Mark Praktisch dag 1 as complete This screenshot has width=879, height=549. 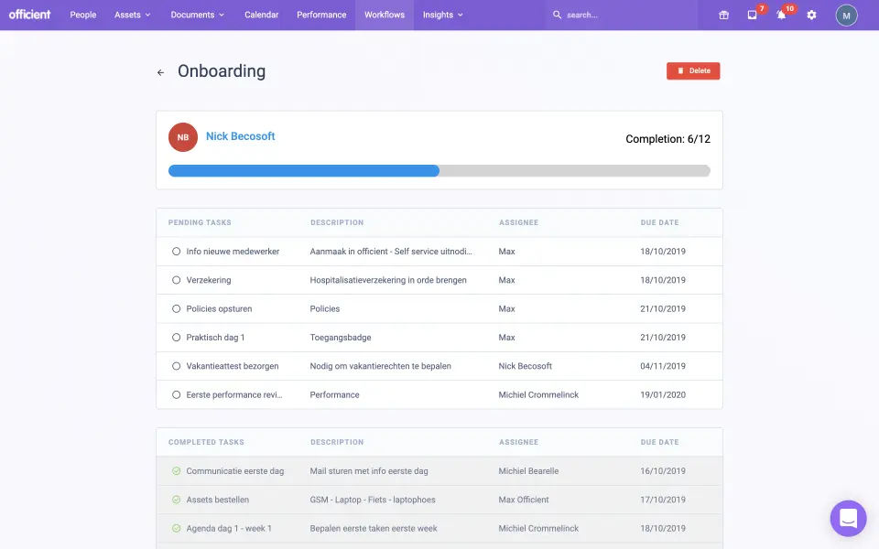pyautogui.click(x=176, y=338)
